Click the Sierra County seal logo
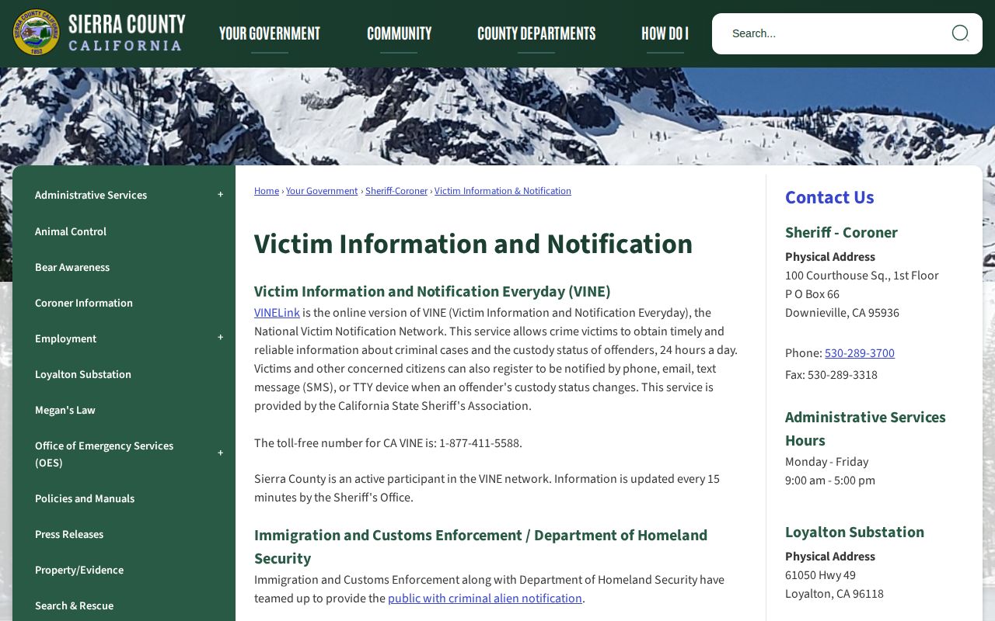 36,33
